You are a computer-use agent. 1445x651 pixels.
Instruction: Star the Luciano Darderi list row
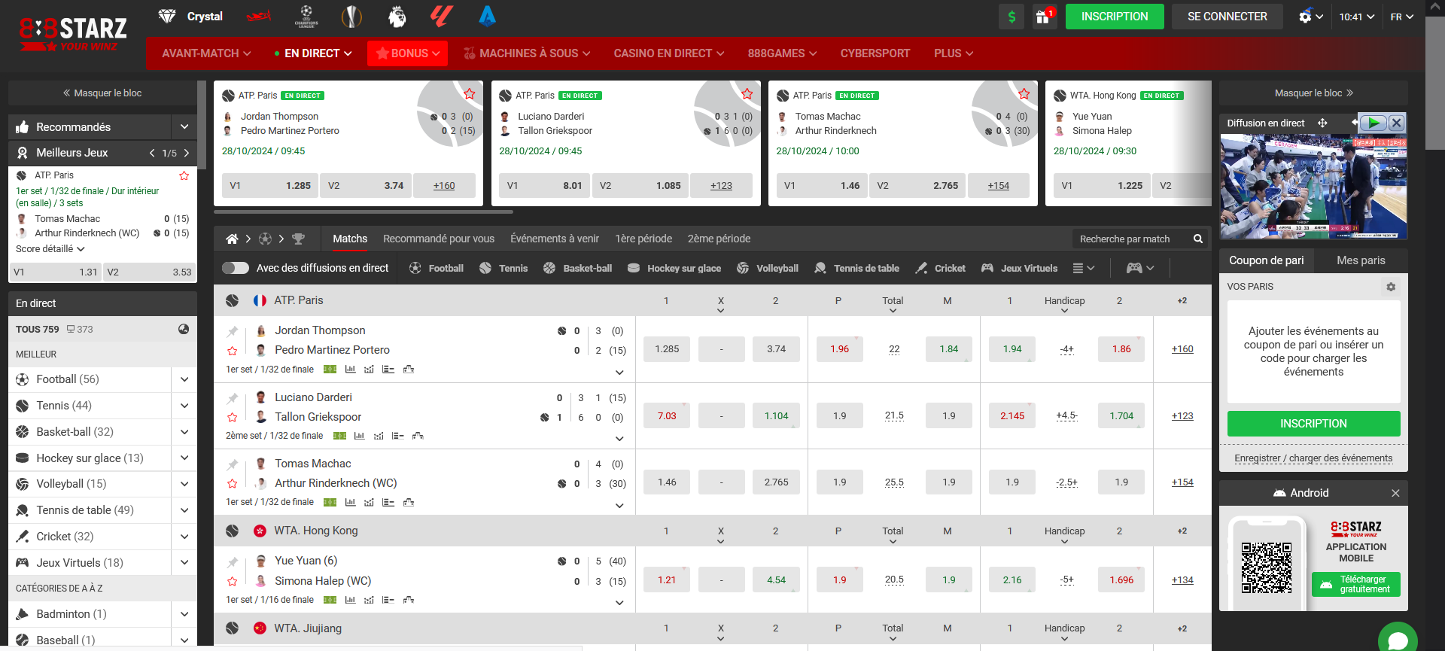pos(233,417)
